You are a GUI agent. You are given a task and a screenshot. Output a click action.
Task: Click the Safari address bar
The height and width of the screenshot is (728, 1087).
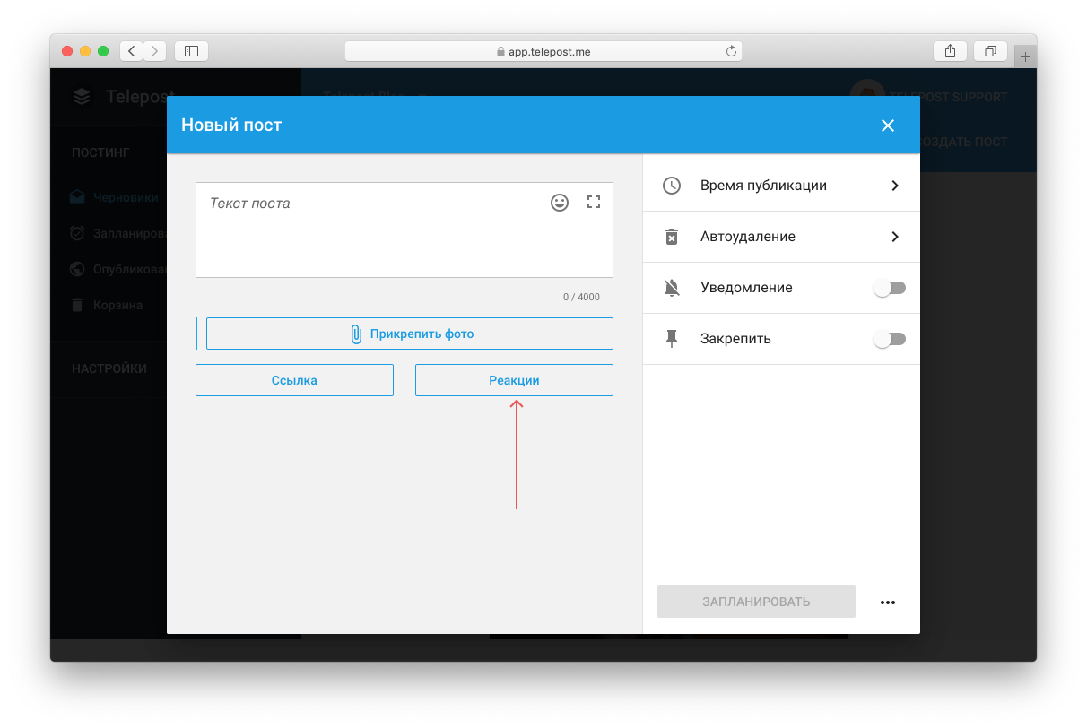pos(543,52)
